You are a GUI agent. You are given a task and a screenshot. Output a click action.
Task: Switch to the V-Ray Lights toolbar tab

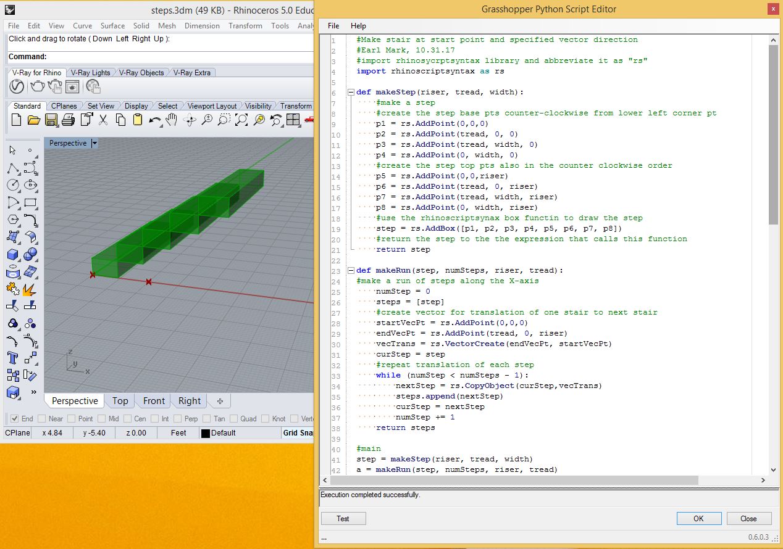coord(90,73)
